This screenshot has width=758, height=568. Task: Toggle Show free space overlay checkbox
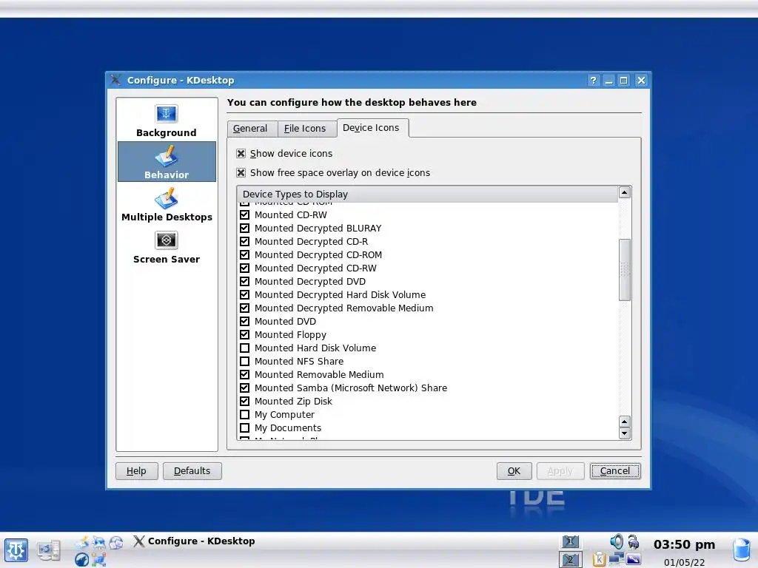(x=241, y=172)
